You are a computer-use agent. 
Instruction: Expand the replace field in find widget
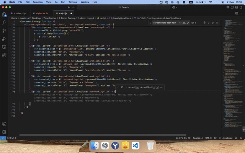point(151,23)
